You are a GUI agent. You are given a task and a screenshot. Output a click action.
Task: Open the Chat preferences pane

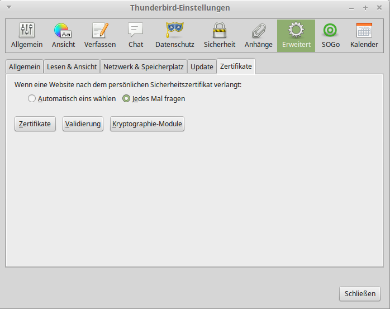click(136, 36)
